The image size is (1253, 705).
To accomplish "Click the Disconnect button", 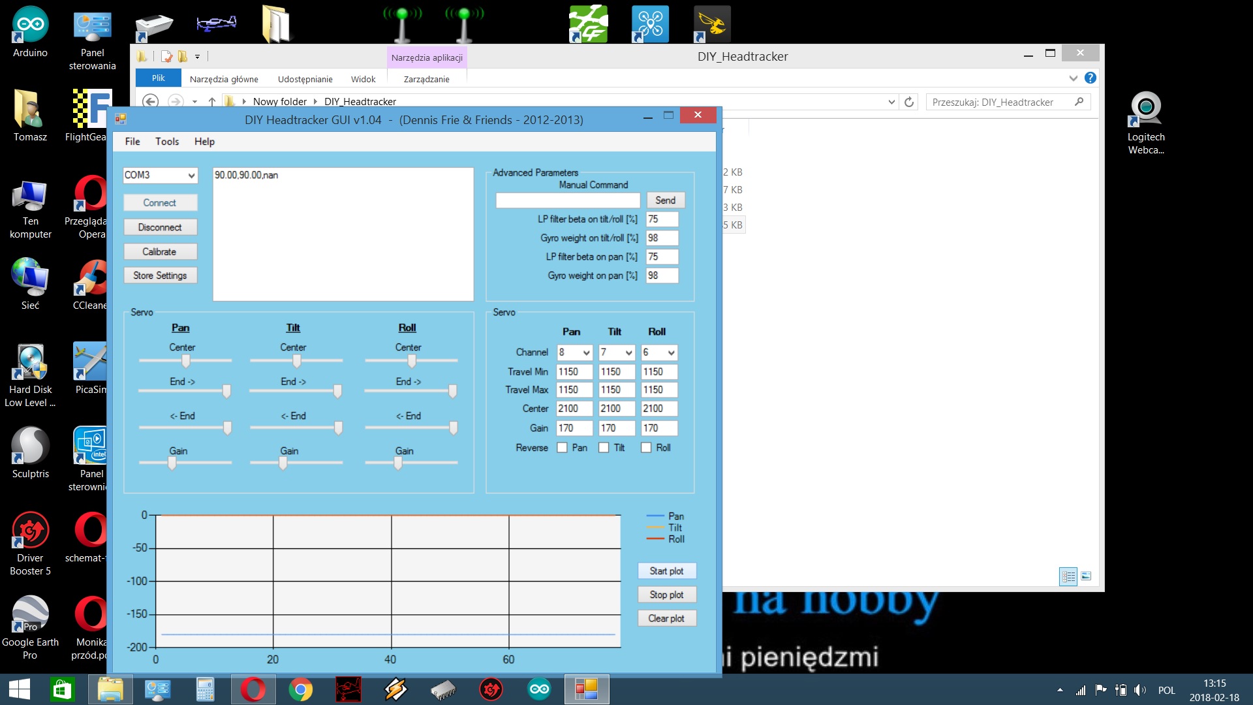I will [160, 227].
